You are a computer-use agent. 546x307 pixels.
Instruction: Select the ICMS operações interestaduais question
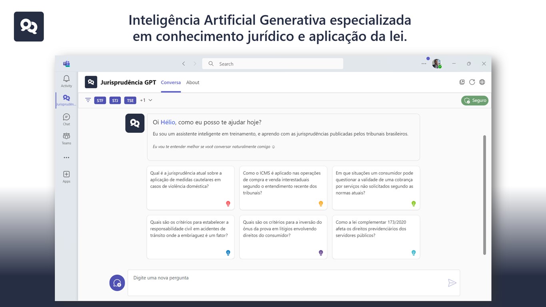point(283,188)
